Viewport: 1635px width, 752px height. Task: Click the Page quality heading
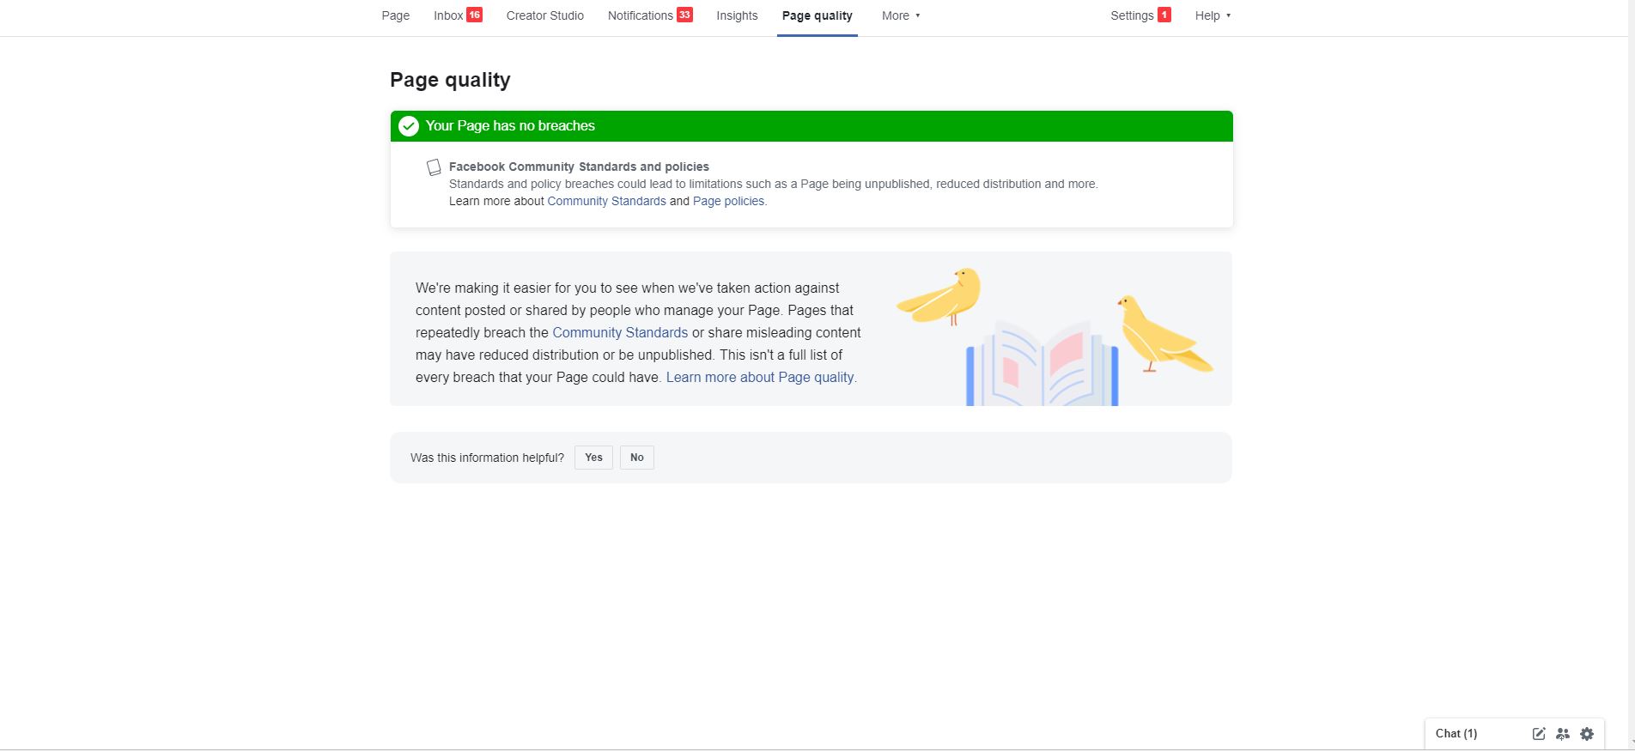450,80
